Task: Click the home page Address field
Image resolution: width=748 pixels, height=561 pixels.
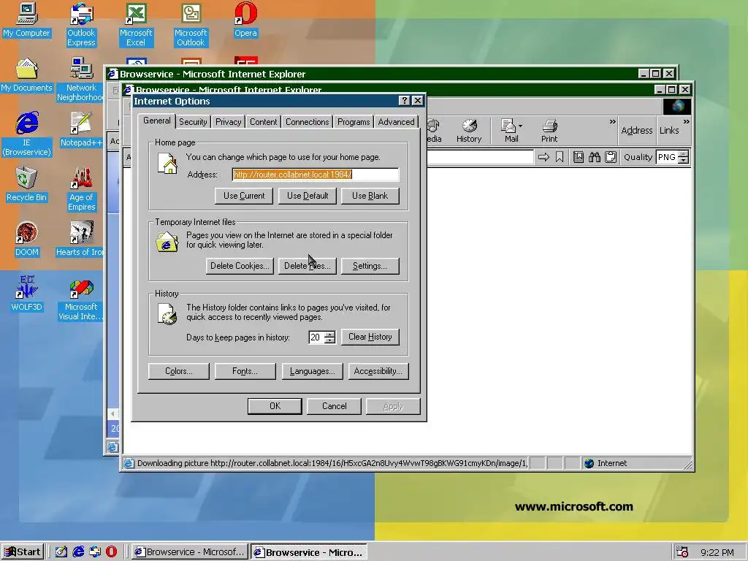Action: pos(316,175)
